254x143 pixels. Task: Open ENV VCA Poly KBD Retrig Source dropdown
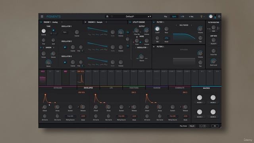click(x=70, y=116)
